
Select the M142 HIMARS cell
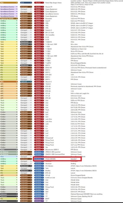pyautogui.click(x=51, y=159)
